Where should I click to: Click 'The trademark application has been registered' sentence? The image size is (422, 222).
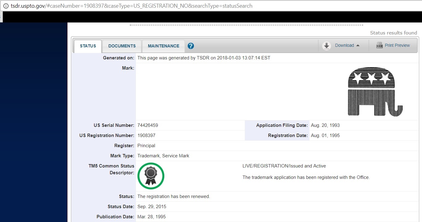(x=306, y=177)
